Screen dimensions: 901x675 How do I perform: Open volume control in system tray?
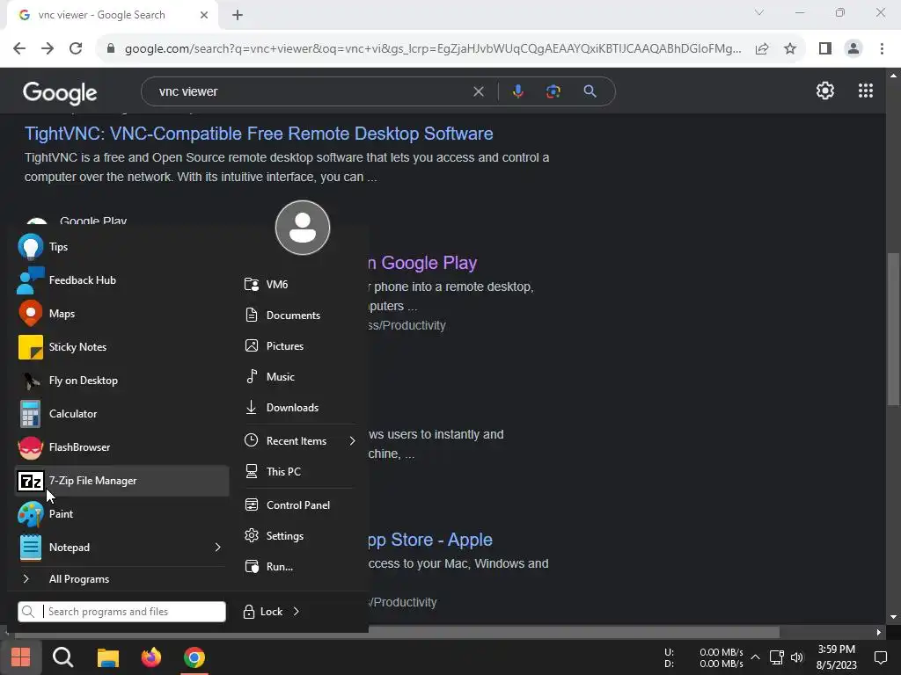(797, 657)
